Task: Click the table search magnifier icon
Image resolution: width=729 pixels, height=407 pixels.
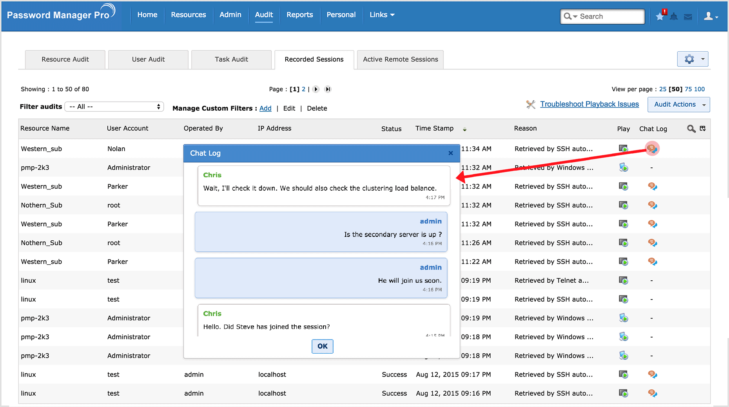Action: (x=691, y=129)
